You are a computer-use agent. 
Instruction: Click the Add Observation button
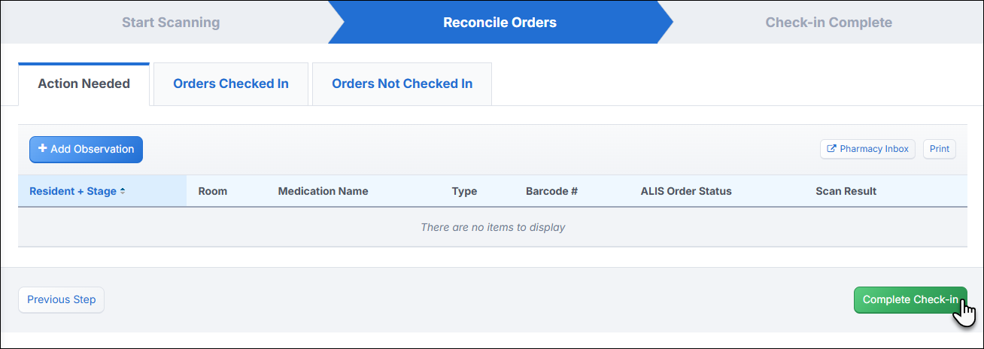click(86, 149)
